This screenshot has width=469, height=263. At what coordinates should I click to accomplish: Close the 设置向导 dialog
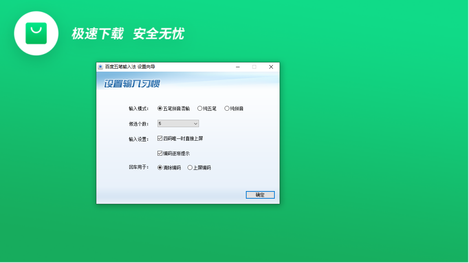271,67
